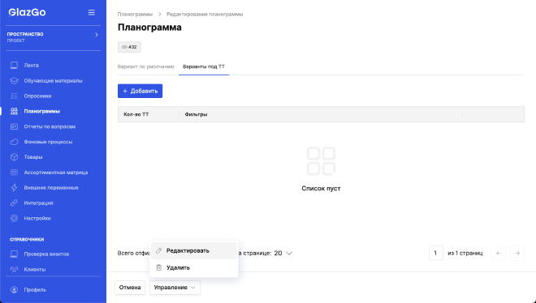Expand the Пространство project switcher chevron
The width and height of the screenshot is (536, 303).
(x=97, y=35)
